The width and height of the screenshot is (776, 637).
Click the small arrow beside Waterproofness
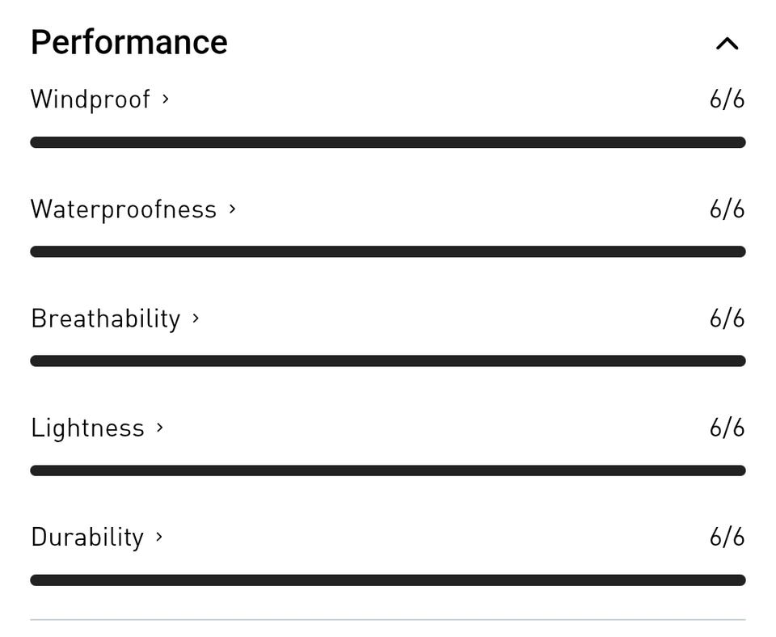(x=232, y=209)
